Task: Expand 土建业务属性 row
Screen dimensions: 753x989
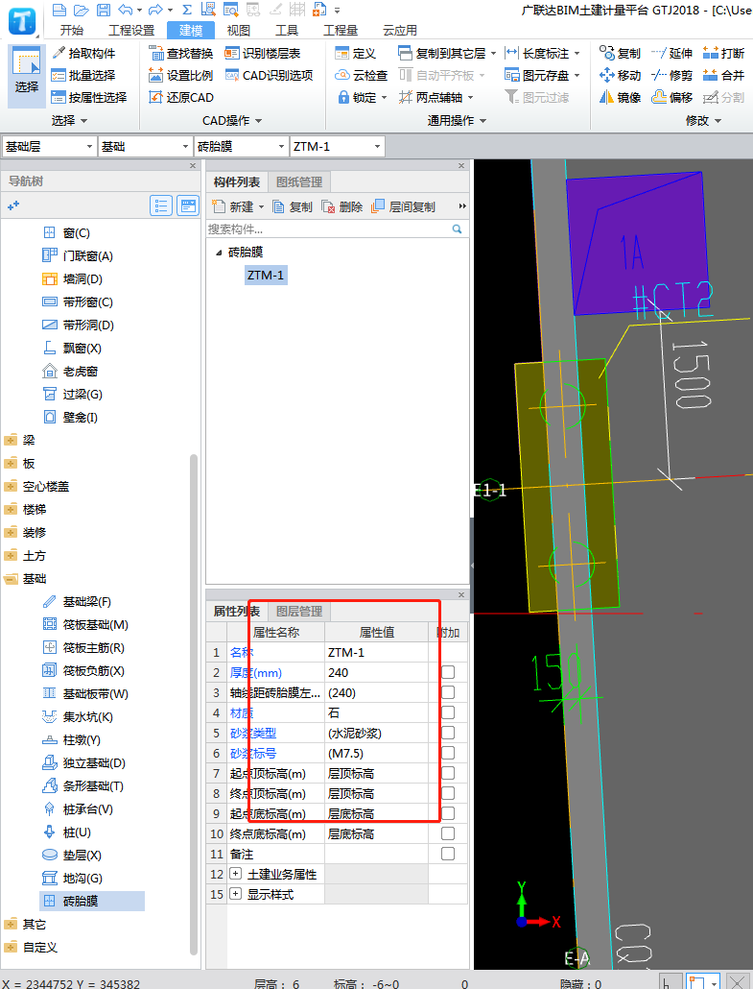Action: coord(236,874)
